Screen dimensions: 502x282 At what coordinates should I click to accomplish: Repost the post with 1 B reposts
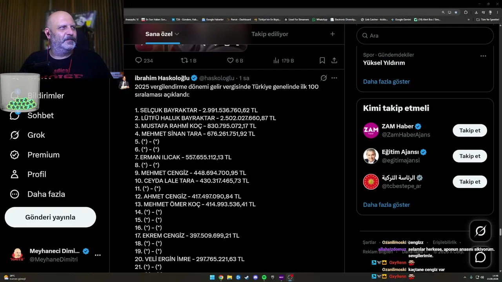[189, 61]
